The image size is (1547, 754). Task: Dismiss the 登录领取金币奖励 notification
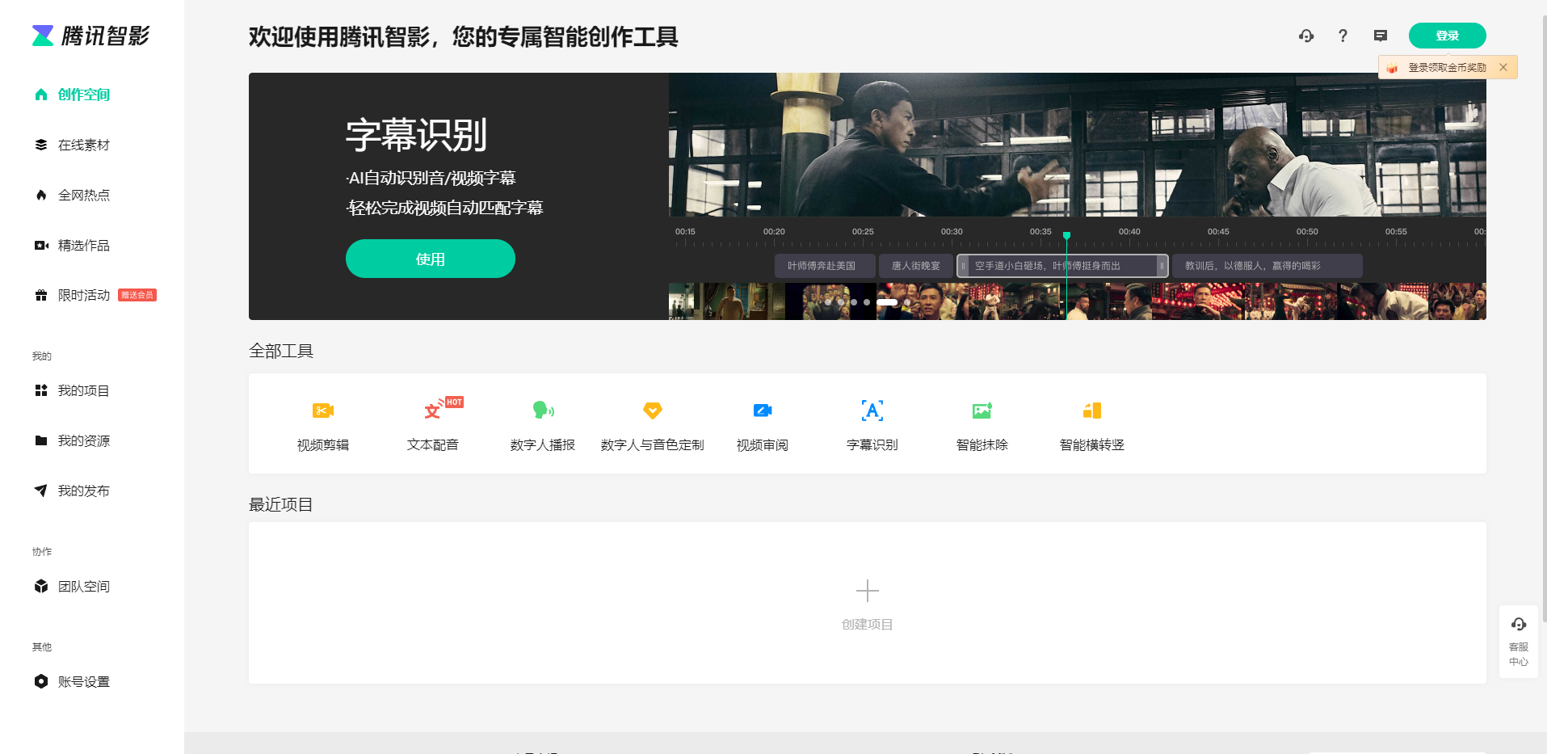pos(1503,67)
